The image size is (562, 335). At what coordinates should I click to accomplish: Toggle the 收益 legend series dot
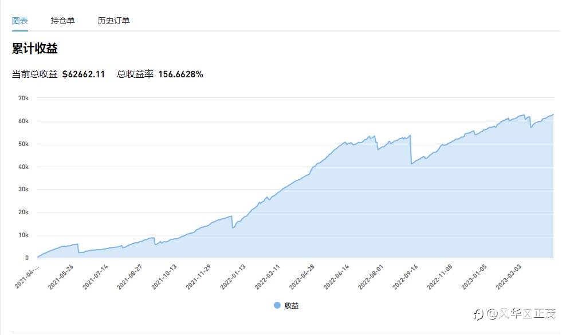point(277,305)
